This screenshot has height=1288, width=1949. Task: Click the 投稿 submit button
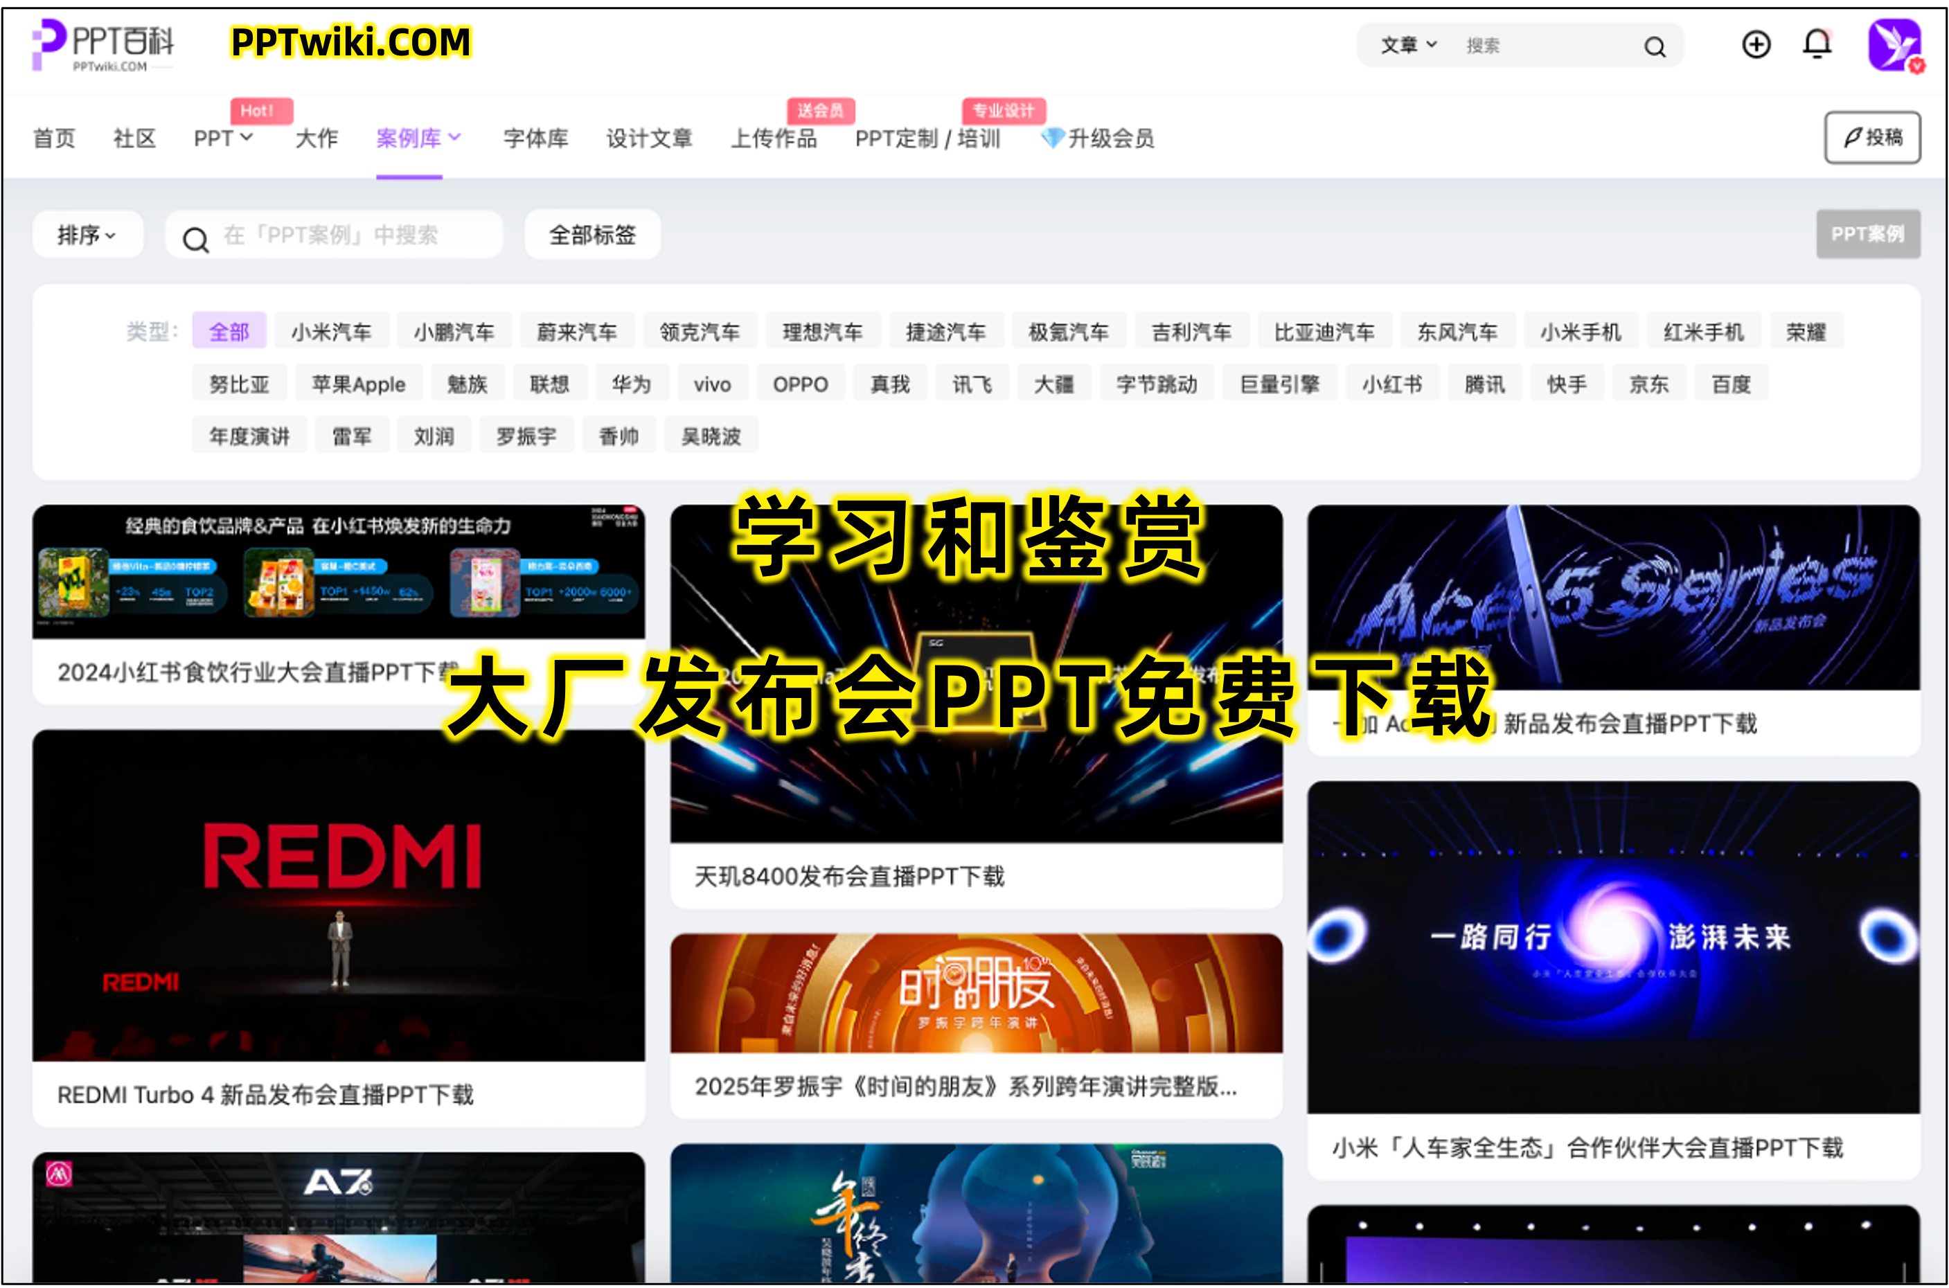pos(1871,137)
